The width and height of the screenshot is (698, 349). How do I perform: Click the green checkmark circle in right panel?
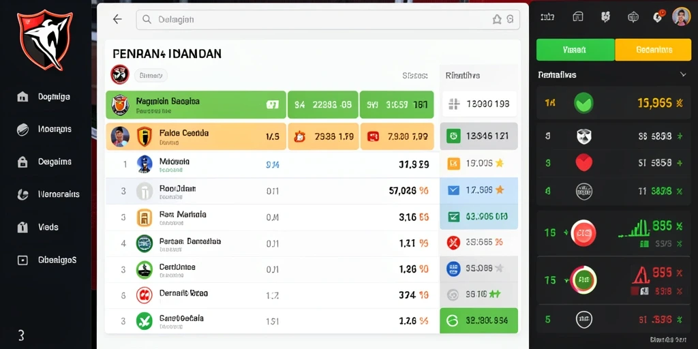[x=583, y=104]
